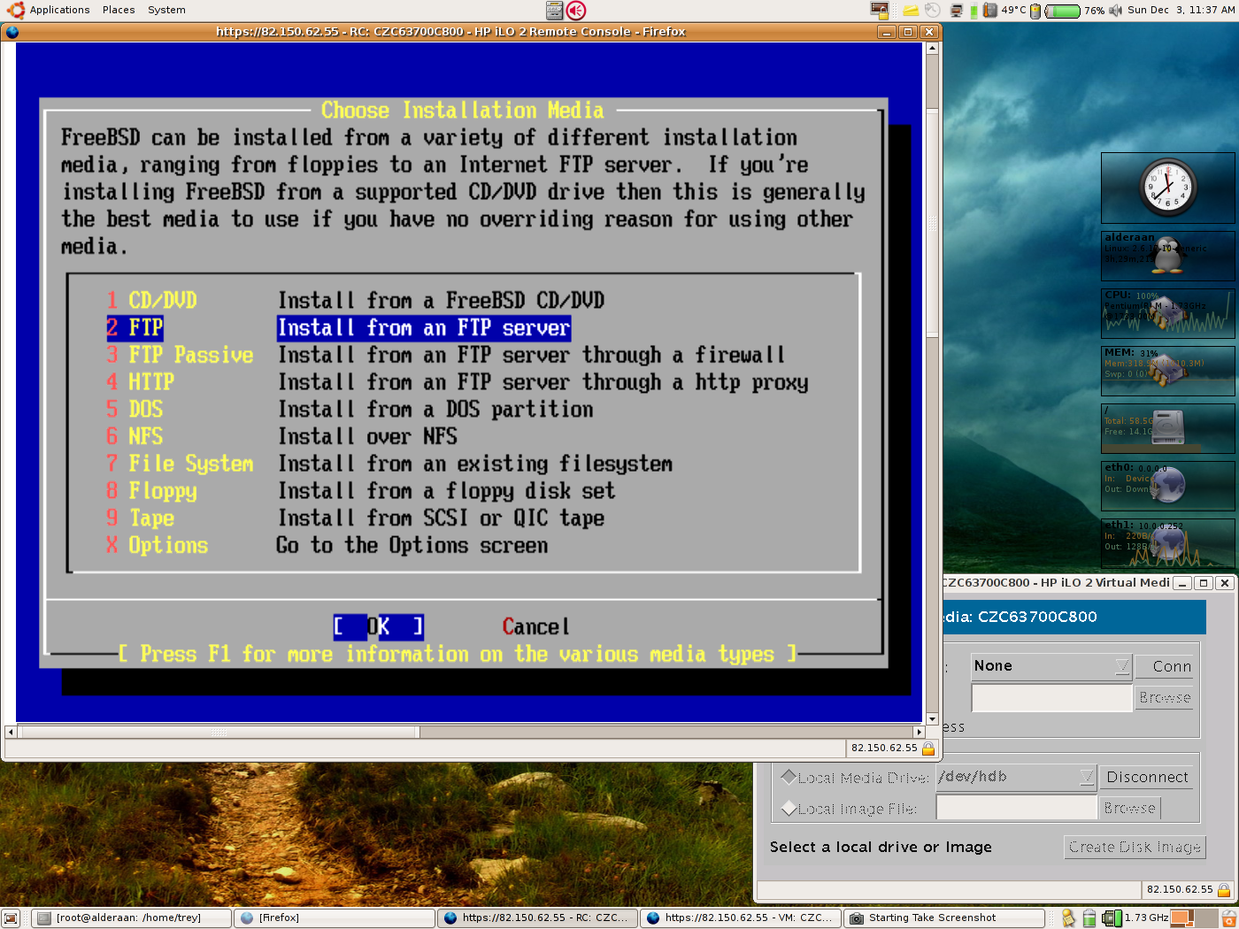Screen dimensions: 1239x929
Task: Open the Trash icon in bottom panel
Action: pos(1228,918)
